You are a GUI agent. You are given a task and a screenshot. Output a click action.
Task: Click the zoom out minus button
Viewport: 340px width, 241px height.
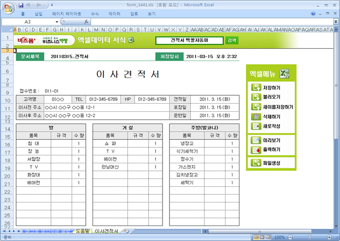click(290, 237)
